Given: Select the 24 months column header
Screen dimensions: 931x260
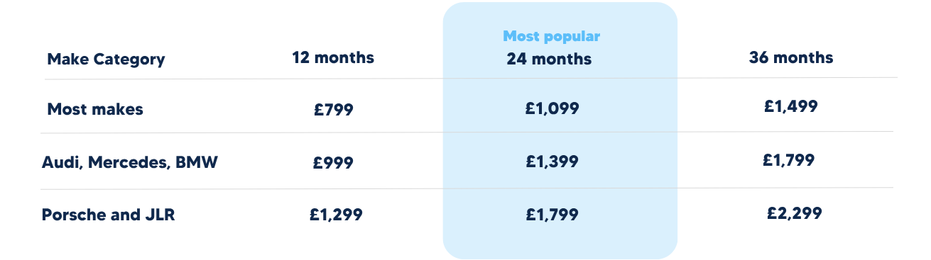Looking at the screenshot, I should point(549,60).
